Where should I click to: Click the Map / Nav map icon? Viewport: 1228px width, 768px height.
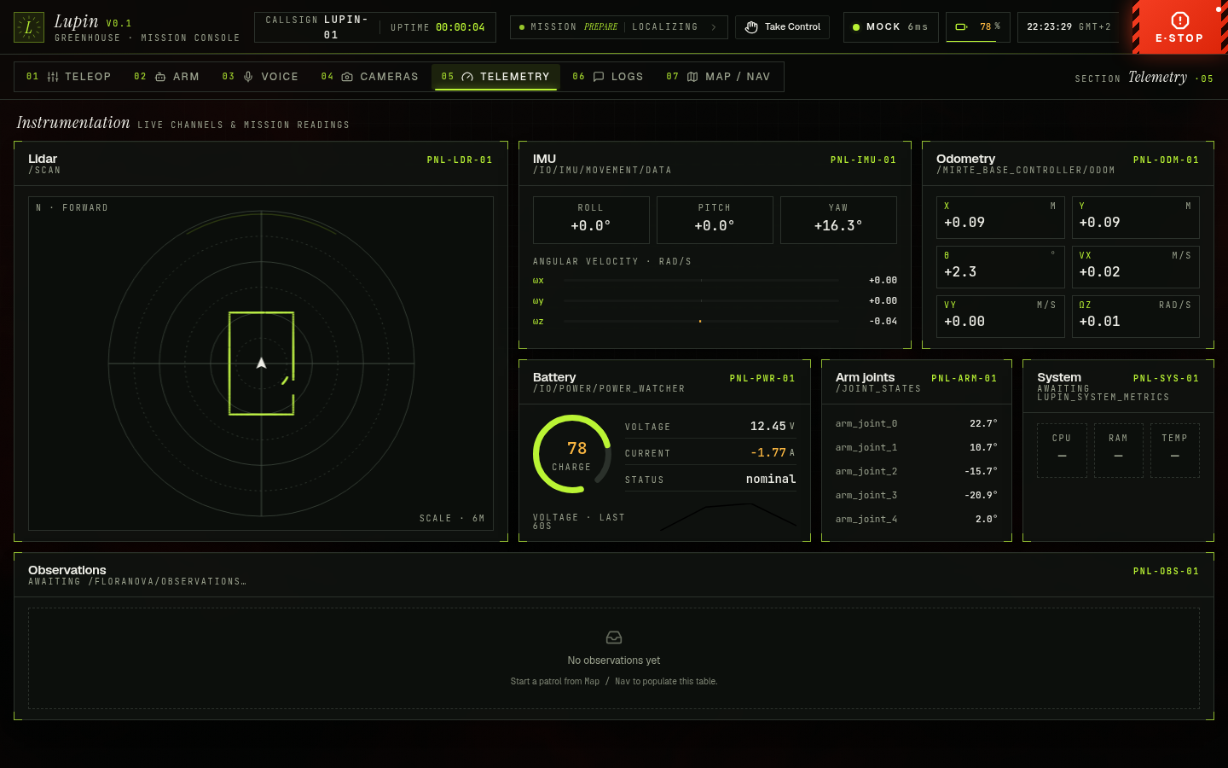(692, 77)
